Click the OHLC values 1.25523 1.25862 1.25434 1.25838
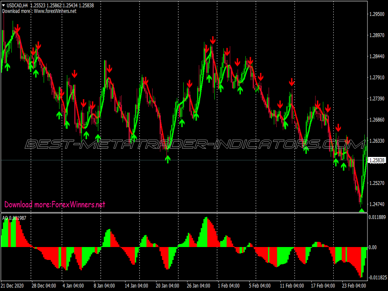Screen dimensions: 388x291 (62, 6)
